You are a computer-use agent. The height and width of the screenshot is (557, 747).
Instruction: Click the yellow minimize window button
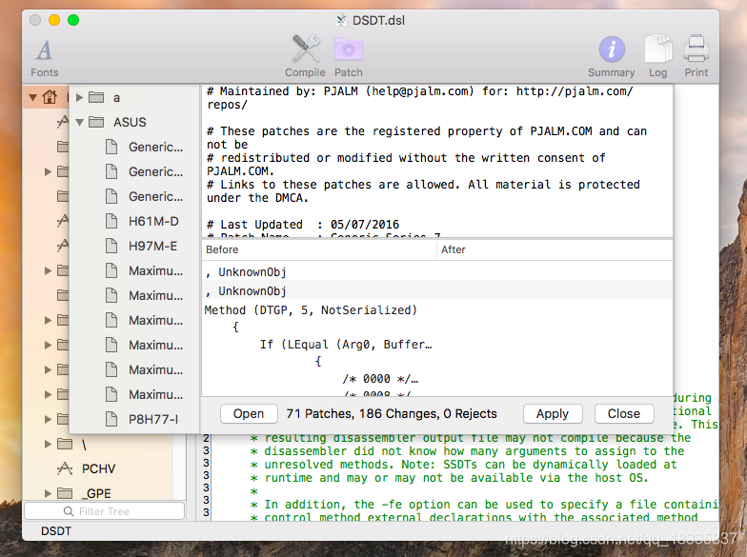coord(54,20)
